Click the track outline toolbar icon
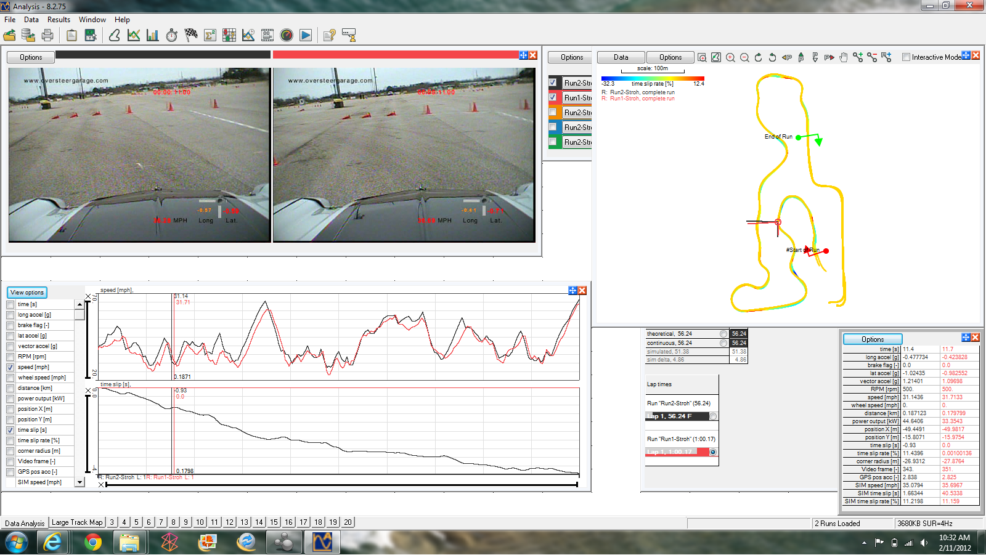The height and width of the screenshot is (555, 986). pyautogui.click(x=115, y=36)
